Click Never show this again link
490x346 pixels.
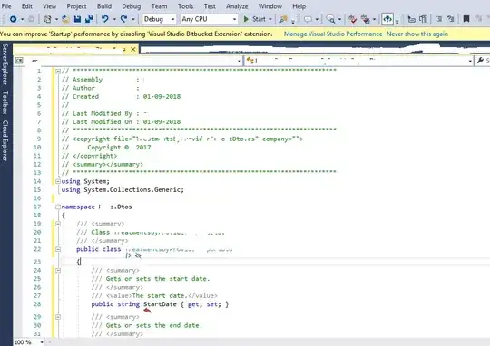[417, 34]
